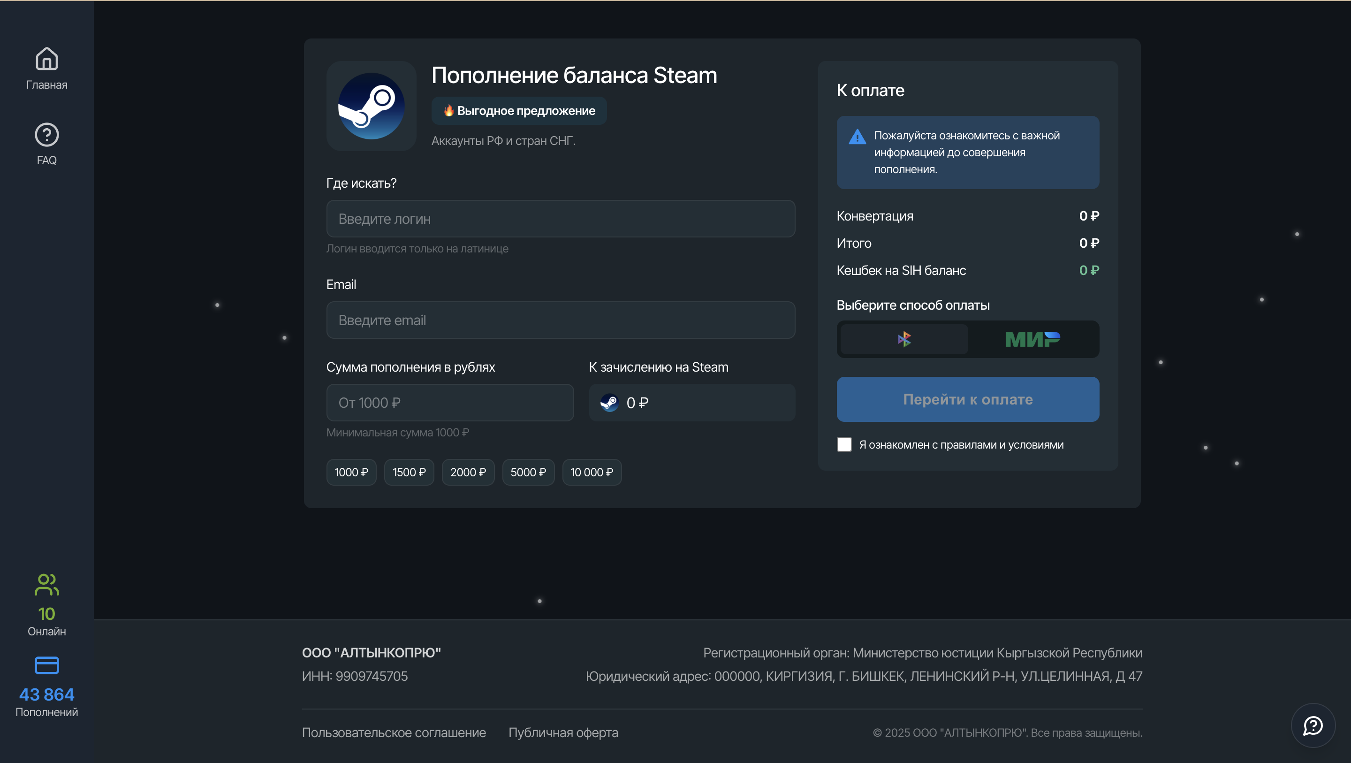This screenshot has width=1351, height=763.
Task: Click the small Steam icon in К зачислению field
Action: [609, 403]
